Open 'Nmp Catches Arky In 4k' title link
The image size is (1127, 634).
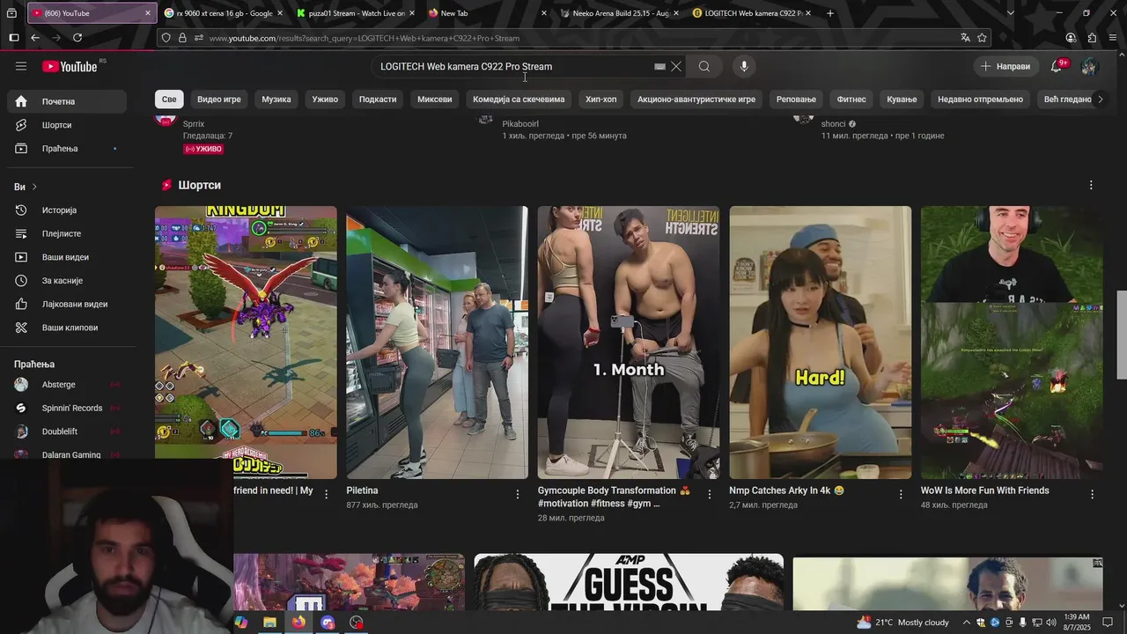point(786,490)
